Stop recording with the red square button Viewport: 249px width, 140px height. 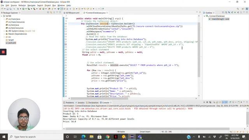click(3, 52)
